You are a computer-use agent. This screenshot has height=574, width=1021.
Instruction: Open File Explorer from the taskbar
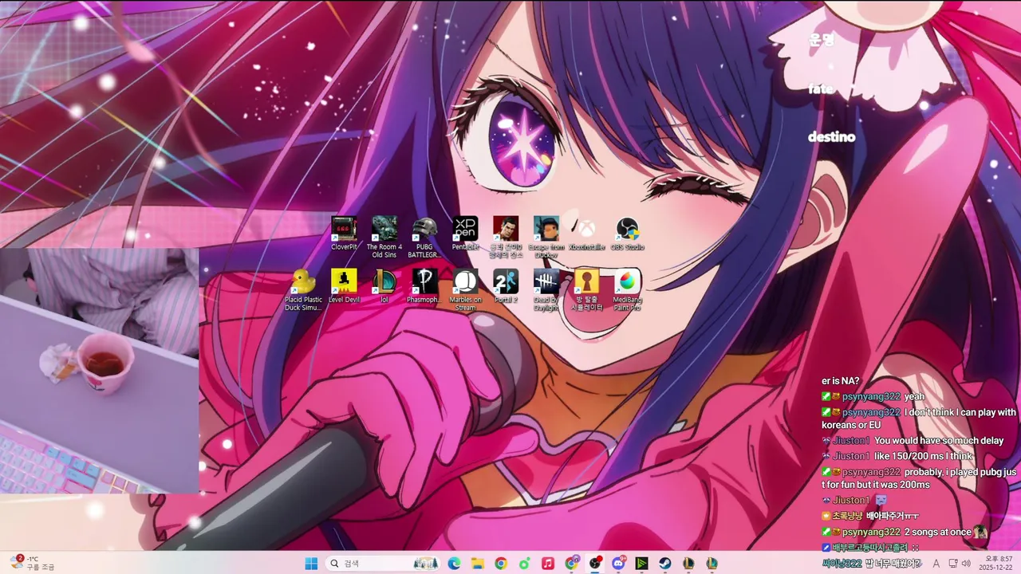click(477, 564)
